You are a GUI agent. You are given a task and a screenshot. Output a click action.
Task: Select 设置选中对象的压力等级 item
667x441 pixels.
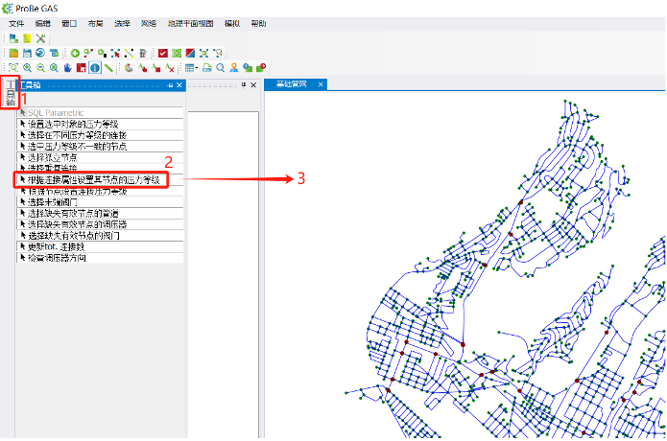tap(72, 125)
